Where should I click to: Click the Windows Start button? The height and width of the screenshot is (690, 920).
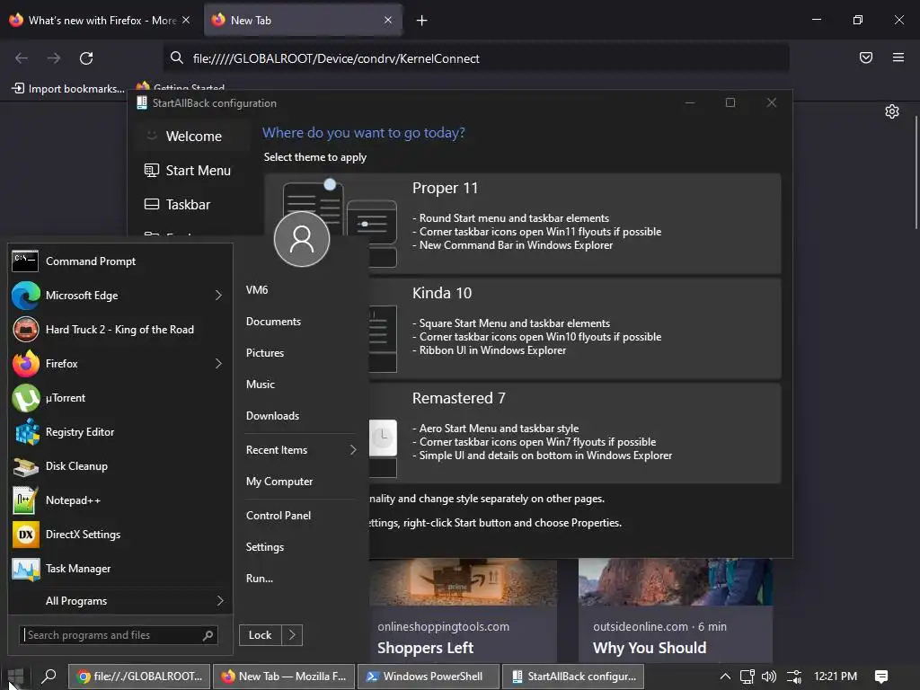[x=15, y=677]
